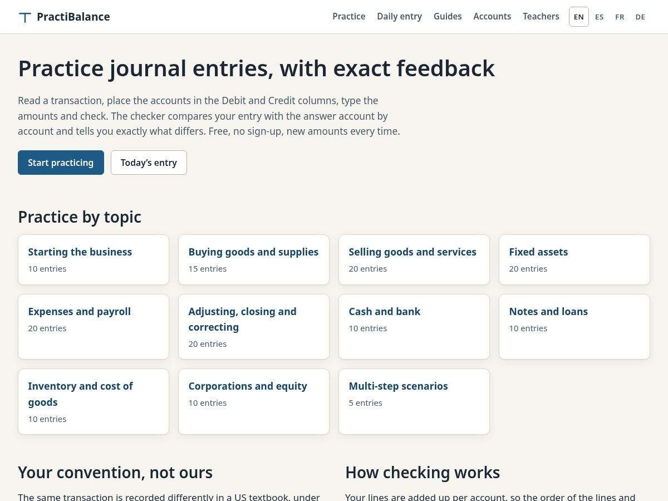The width and height of the screenshot is (668, 501).
Task: Click '15 entries' under Buying goods
Action: [208, 269]
